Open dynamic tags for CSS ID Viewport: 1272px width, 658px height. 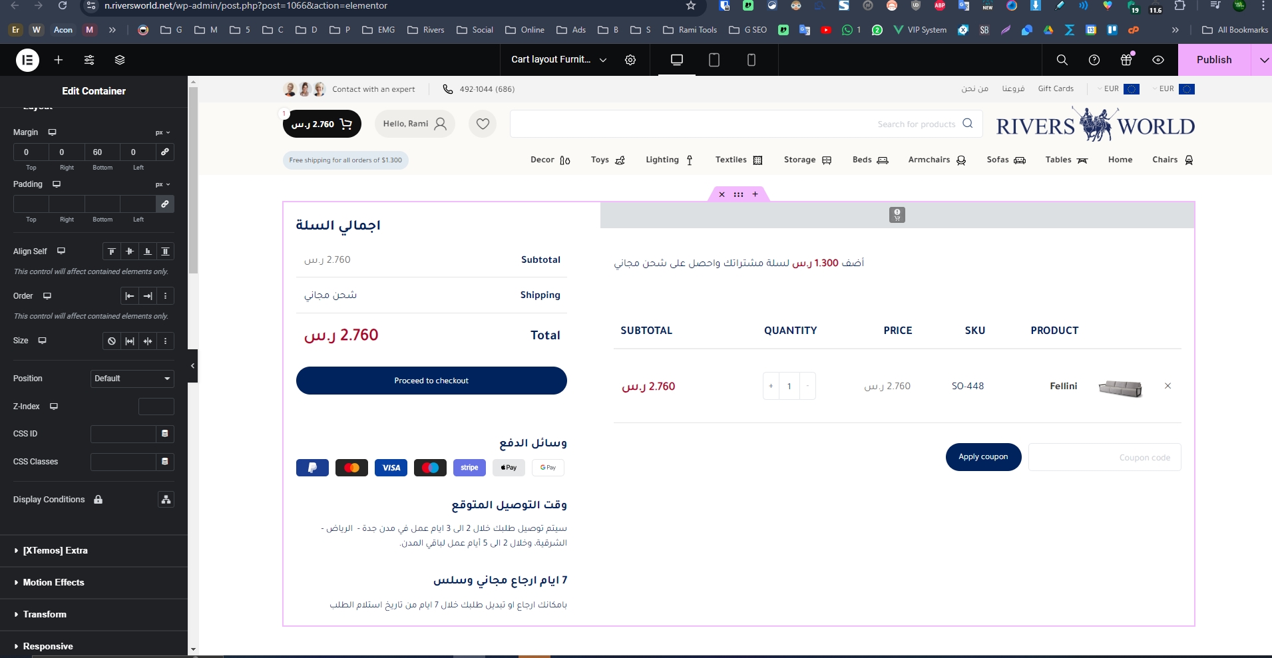point(165,434)
